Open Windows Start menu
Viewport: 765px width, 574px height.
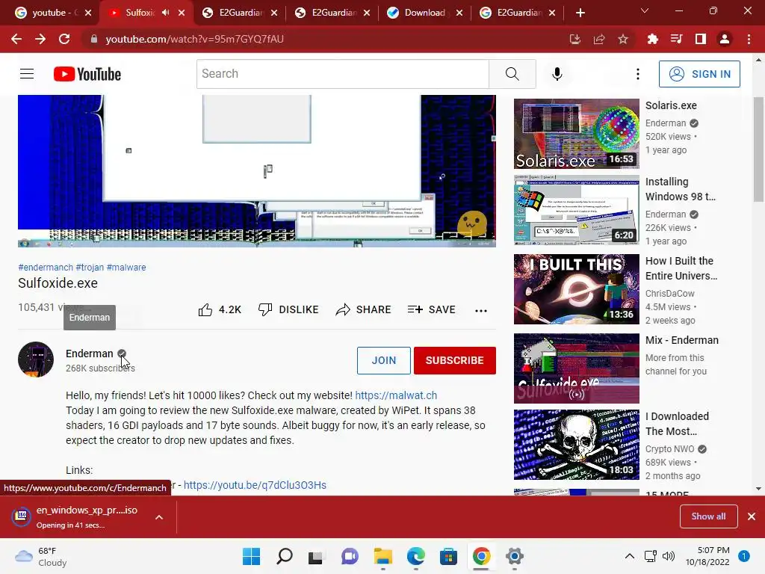click(251, 556)
